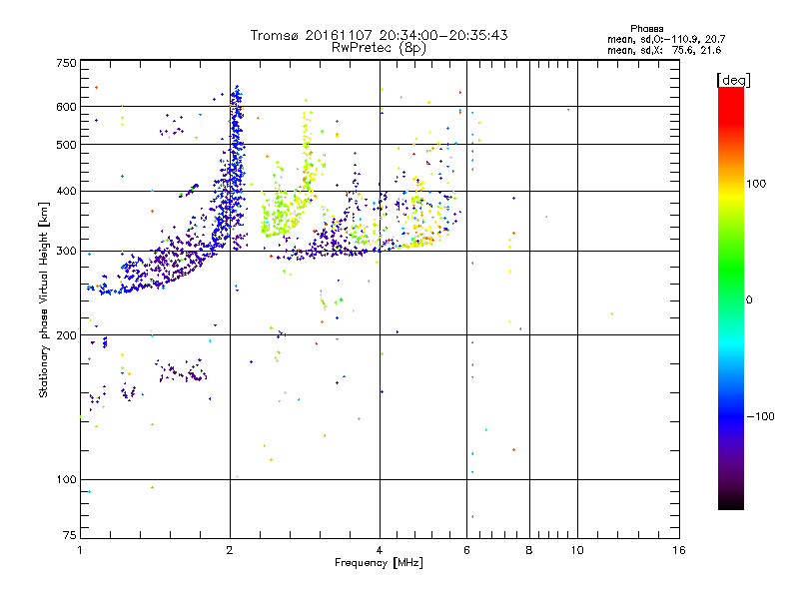Click the '[deg]' colorbar unit label

point(733,80)
